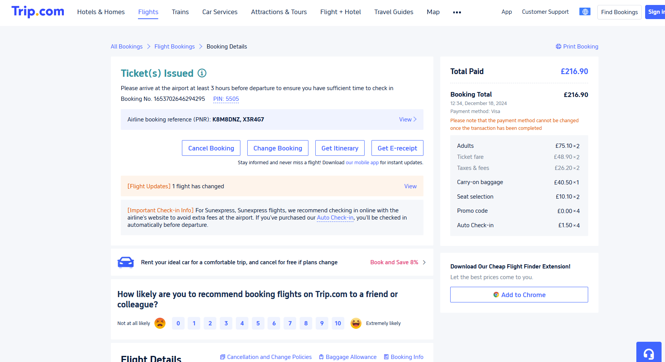Select rating 5 on recommendation scale
The width and height of the screenshot is (665, 362).
coord(258,323)
